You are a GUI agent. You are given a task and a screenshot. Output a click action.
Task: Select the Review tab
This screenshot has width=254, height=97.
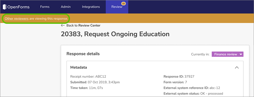[x=117, y=7]
